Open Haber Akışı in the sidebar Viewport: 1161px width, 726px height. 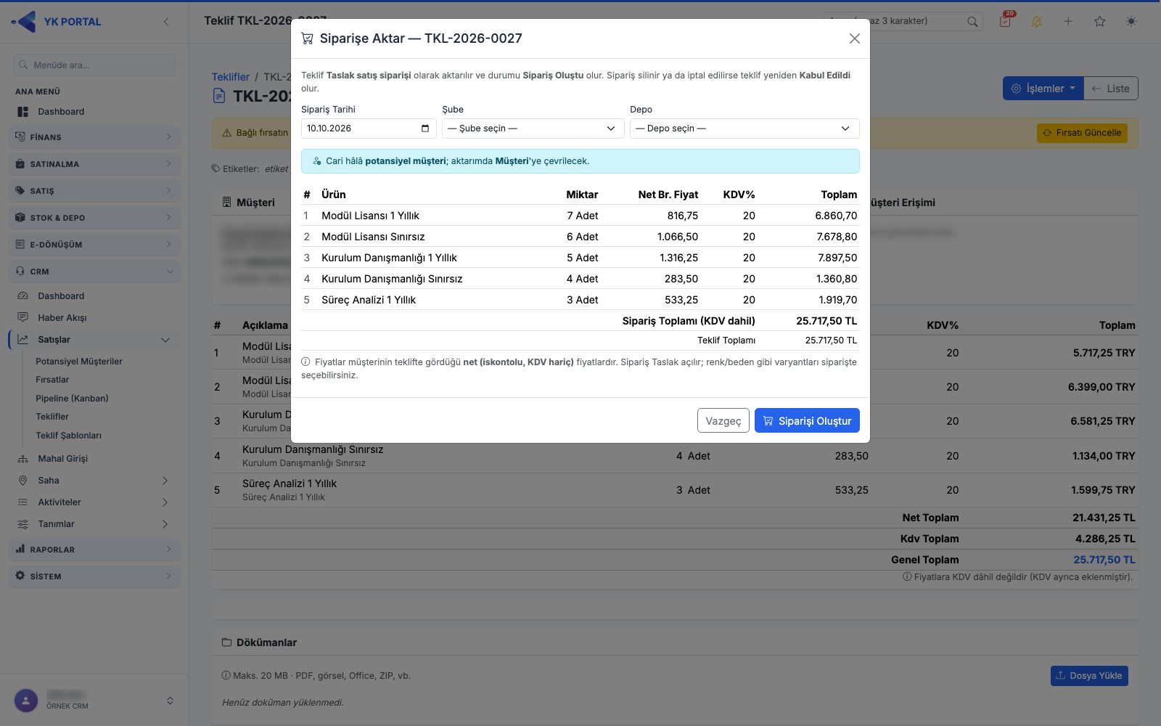click(x=62, y=318)
